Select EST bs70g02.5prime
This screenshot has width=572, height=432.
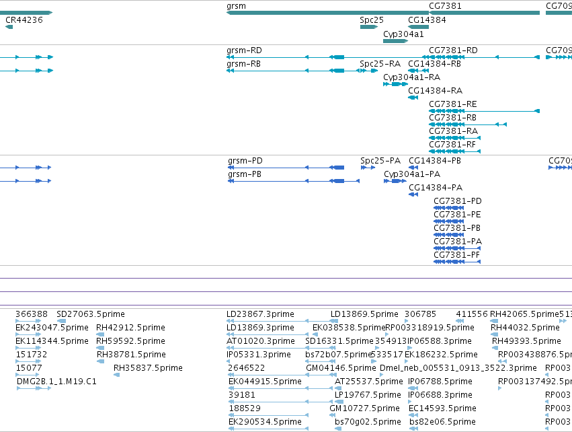pos(338,429)
